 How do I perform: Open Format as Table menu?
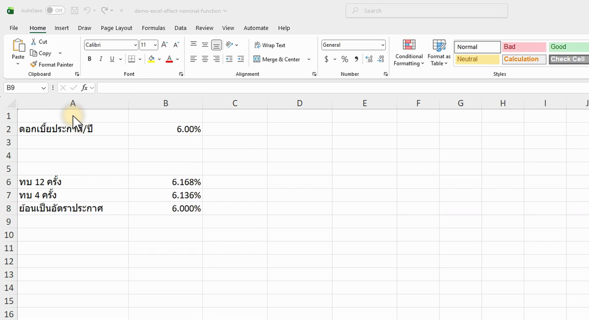439,53
